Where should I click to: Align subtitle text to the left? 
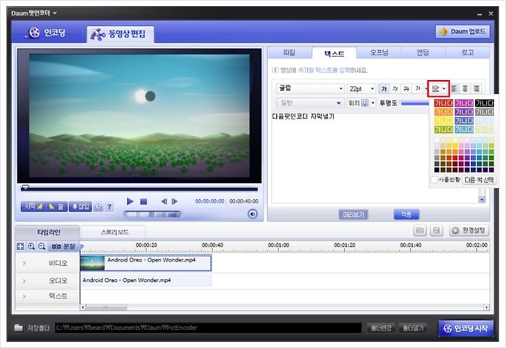[454, 88]
